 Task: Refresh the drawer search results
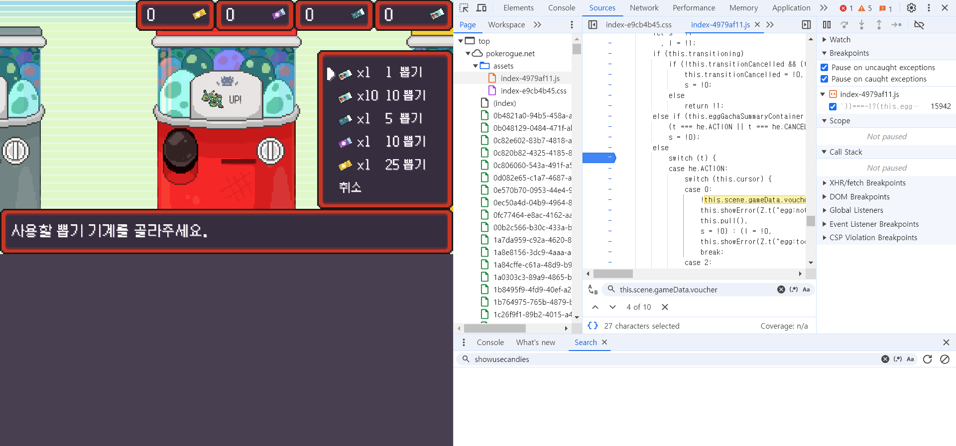tap(927, 359)
